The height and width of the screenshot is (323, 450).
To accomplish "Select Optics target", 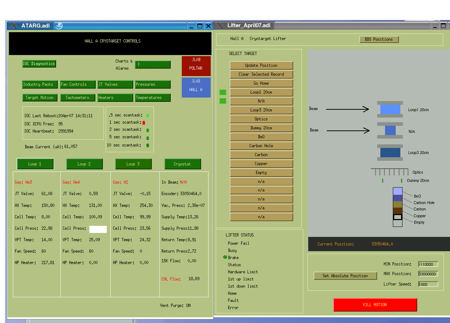I will click(261, 119).
